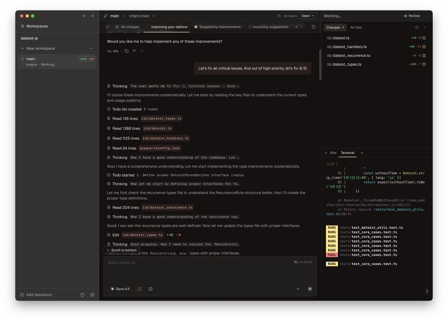This screenshot has width=448, height=321.
Task: Stop the running agent response
Action: pyautogui.click(x=310, y=289)
